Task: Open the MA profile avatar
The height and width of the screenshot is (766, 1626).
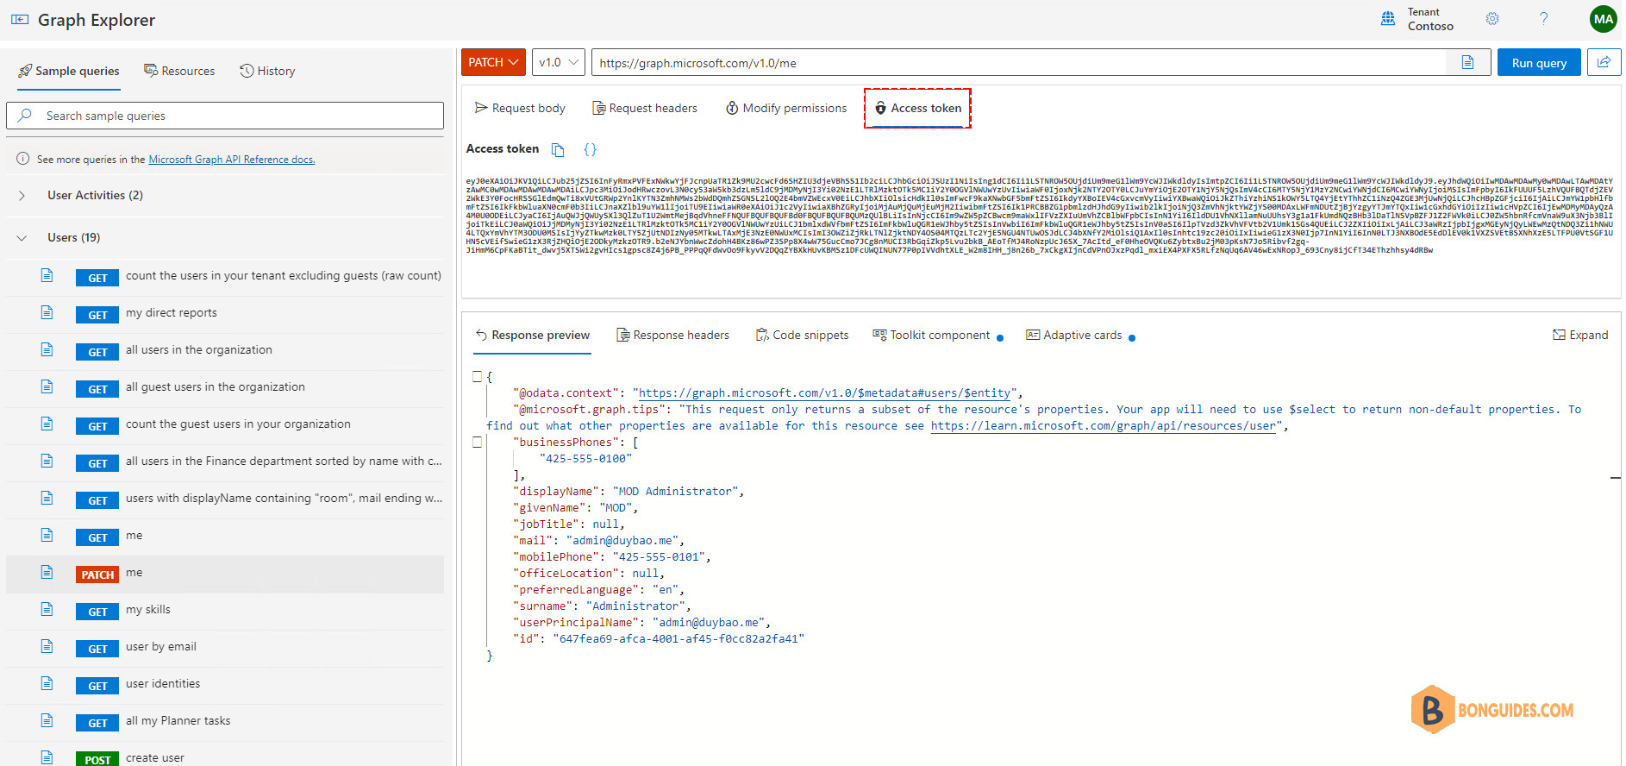Action: [1603, 19]
